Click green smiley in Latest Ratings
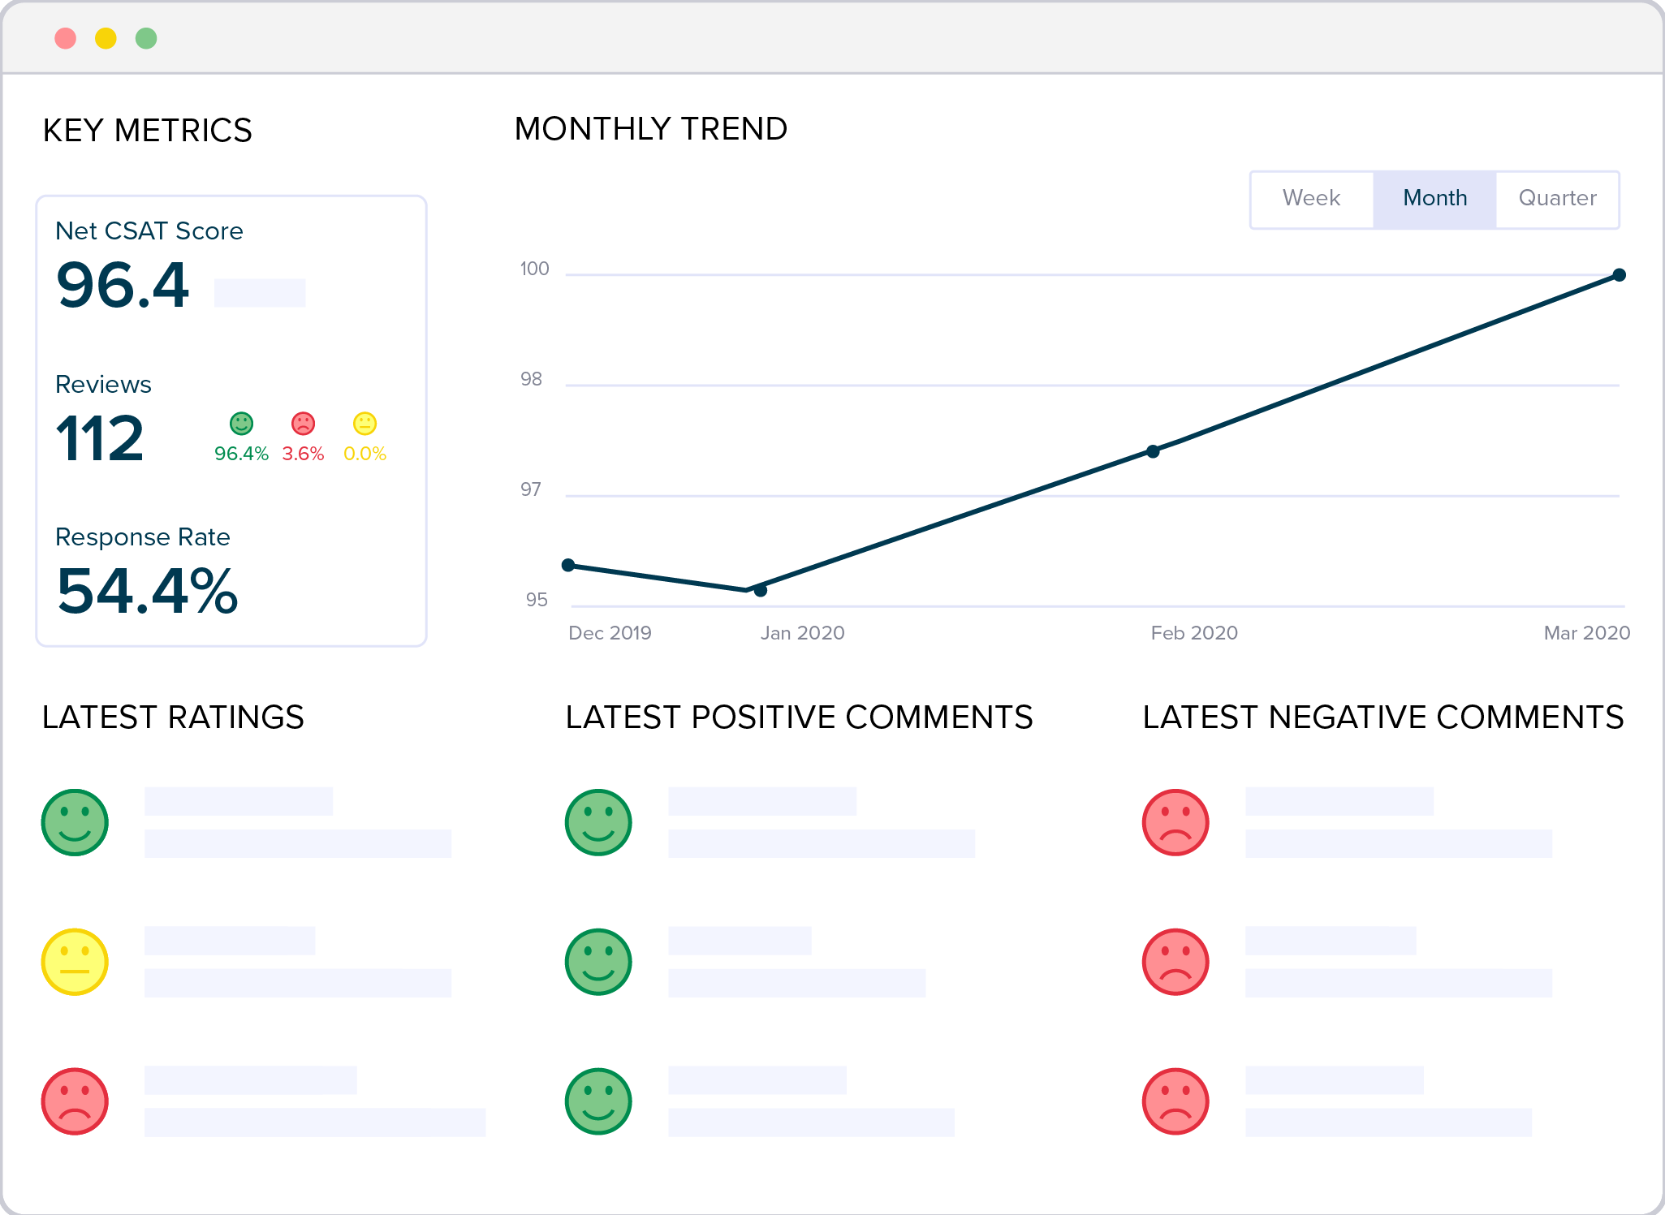 tap(75, 822)
